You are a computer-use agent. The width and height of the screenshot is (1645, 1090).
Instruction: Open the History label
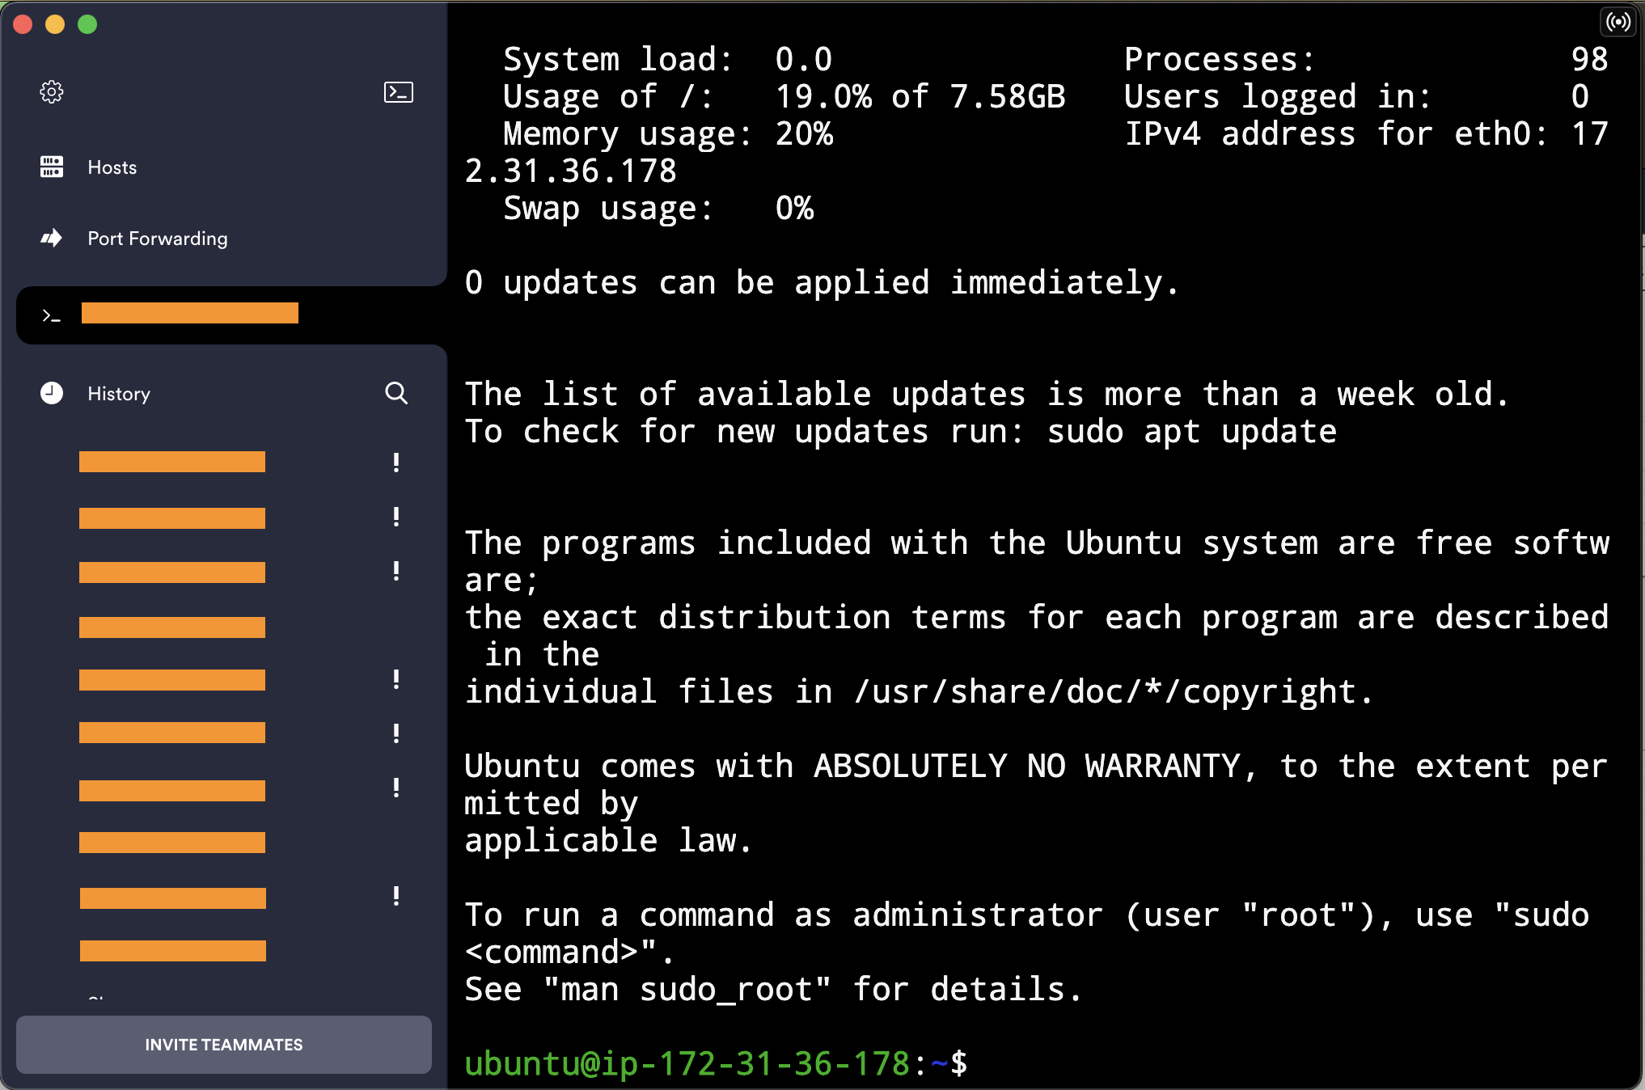pos(119,394)
